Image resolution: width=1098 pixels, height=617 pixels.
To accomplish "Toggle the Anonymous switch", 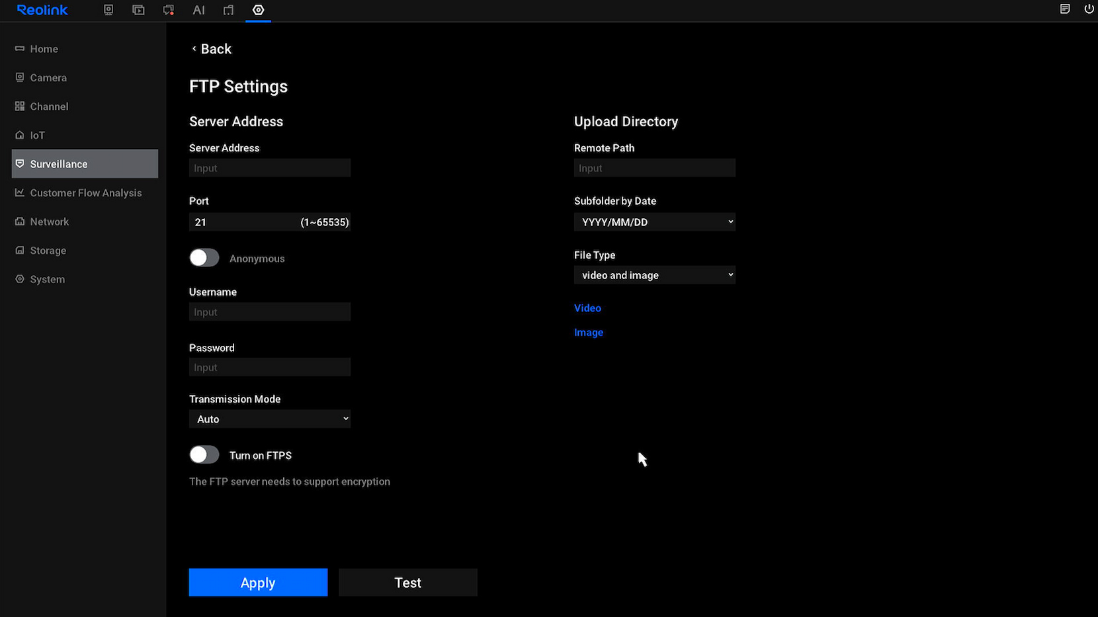I will tap(204, 258).
